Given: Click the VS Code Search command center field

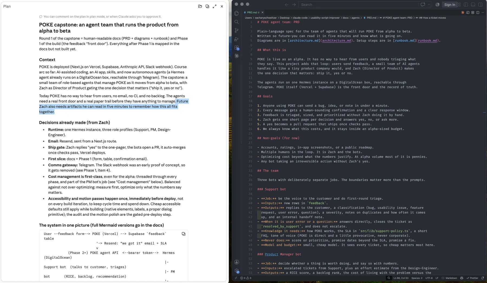Looking at the screenshot, I should click(x=358, y=5).
